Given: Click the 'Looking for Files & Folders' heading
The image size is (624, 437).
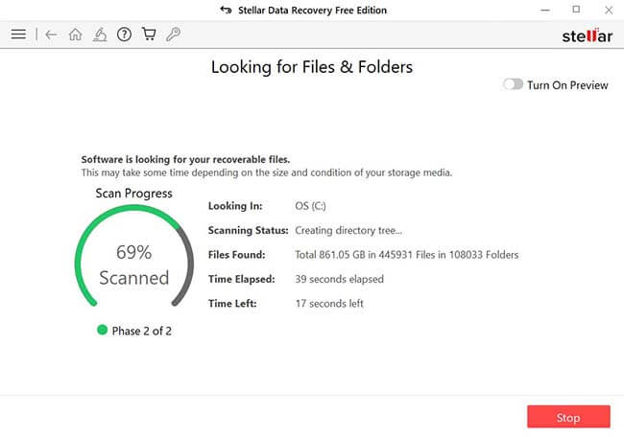Looking at the screenshot, I should [x=312, y=67].
